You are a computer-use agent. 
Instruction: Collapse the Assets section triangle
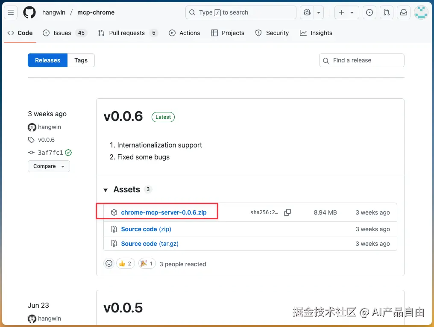(106, 190)
